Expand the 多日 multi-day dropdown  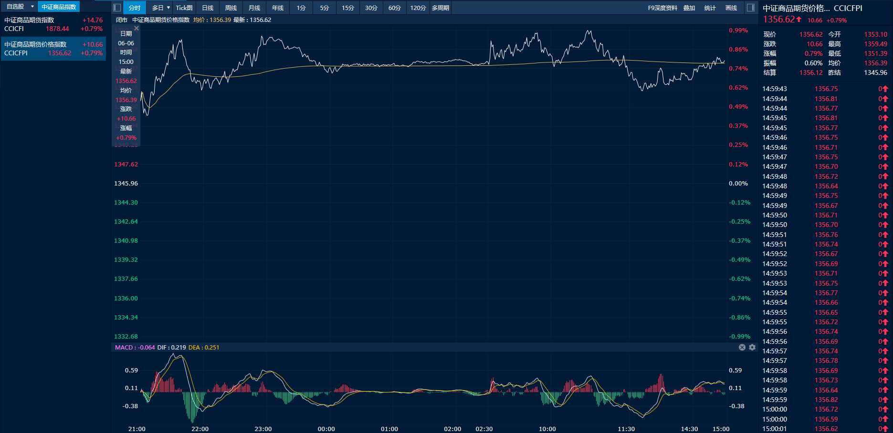tap(168, 8)
